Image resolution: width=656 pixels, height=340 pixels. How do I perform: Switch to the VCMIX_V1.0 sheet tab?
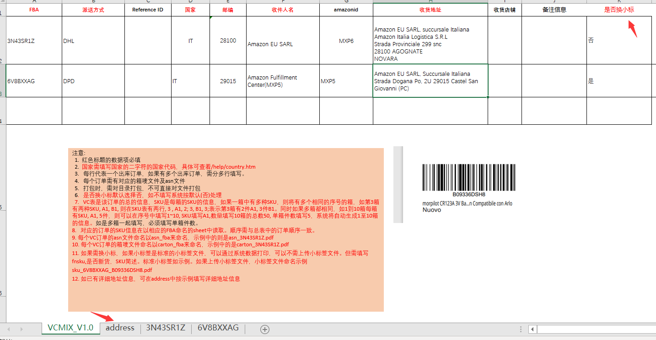tap(70, 328)
